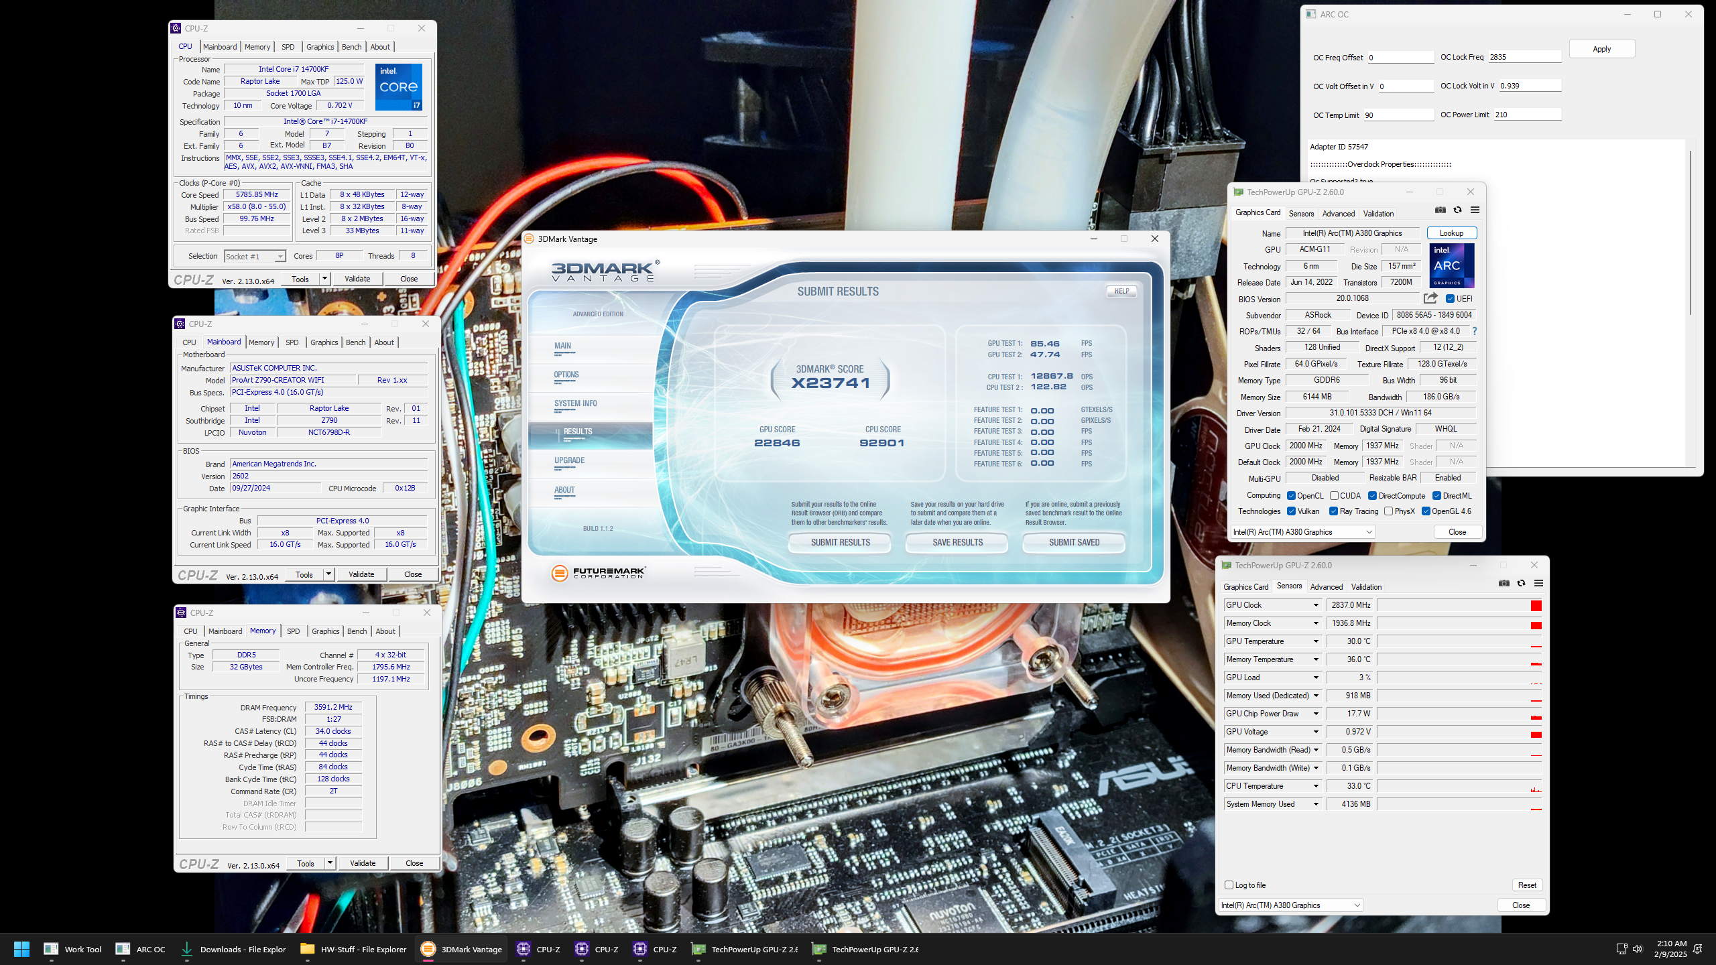Click the OC Temp Limit input field
This screenshot has width=1716, height=965.
(1398, 115)
